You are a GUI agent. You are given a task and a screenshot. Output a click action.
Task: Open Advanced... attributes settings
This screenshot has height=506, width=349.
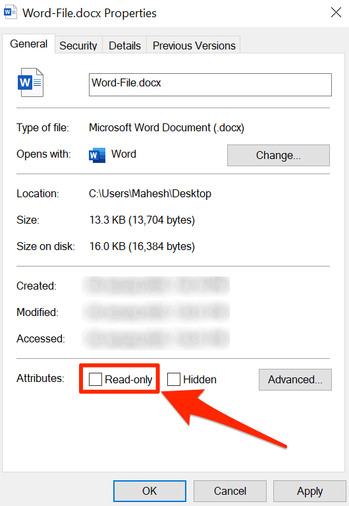295,379
